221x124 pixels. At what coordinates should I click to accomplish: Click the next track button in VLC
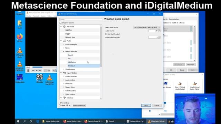[x=40, y=71]
